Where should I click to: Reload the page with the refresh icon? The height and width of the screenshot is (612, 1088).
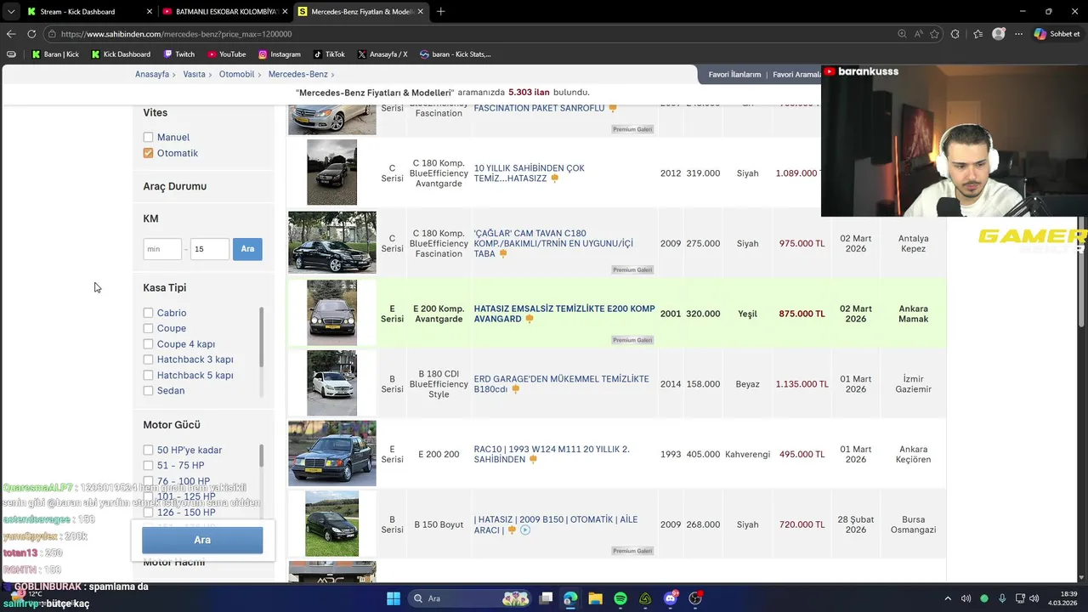(31, 34)
